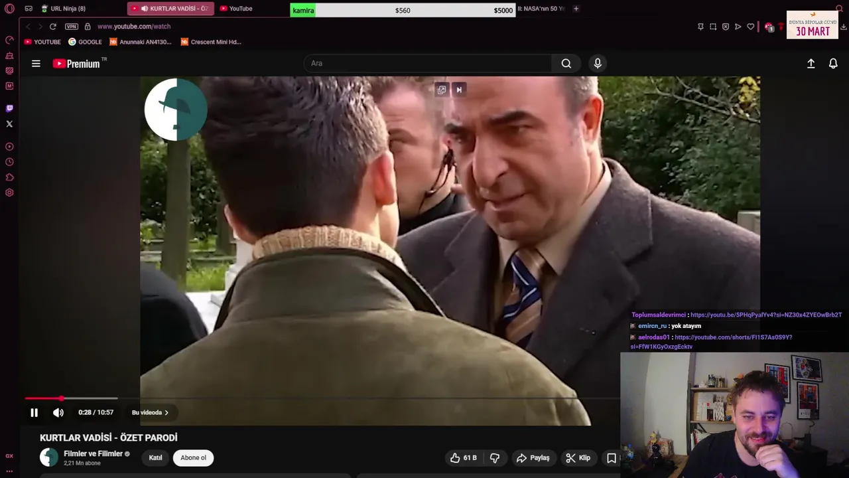
Task: Take a snapshot with the capture icon
Action: 713,27
